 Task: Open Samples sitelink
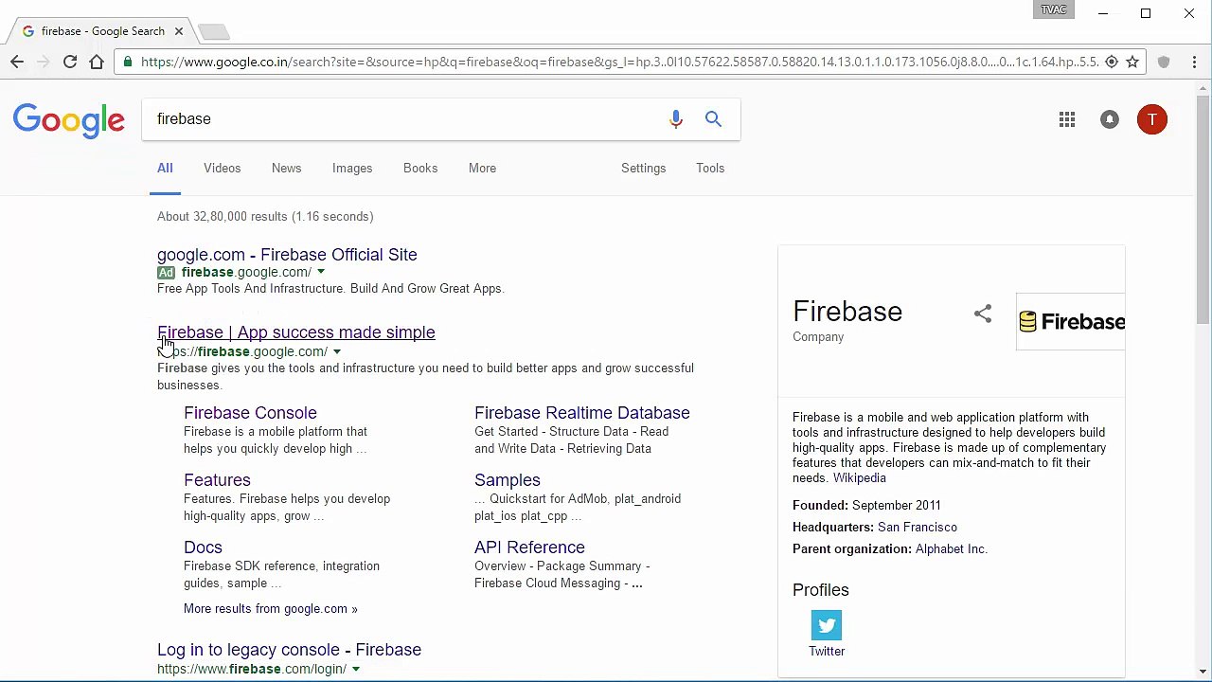(x=508, y=480)
